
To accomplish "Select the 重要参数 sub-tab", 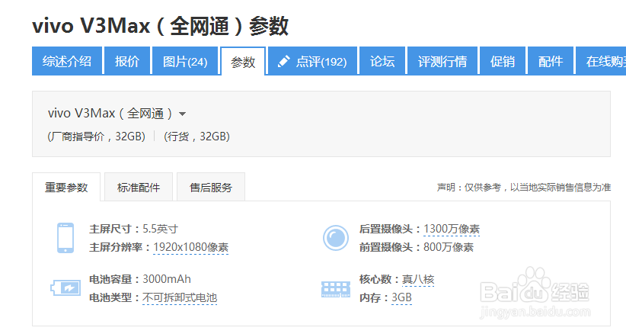I will (66, 187).
